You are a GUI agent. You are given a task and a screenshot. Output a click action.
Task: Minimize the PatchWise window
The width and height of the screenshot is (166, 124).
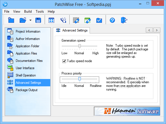coord(140,4)
